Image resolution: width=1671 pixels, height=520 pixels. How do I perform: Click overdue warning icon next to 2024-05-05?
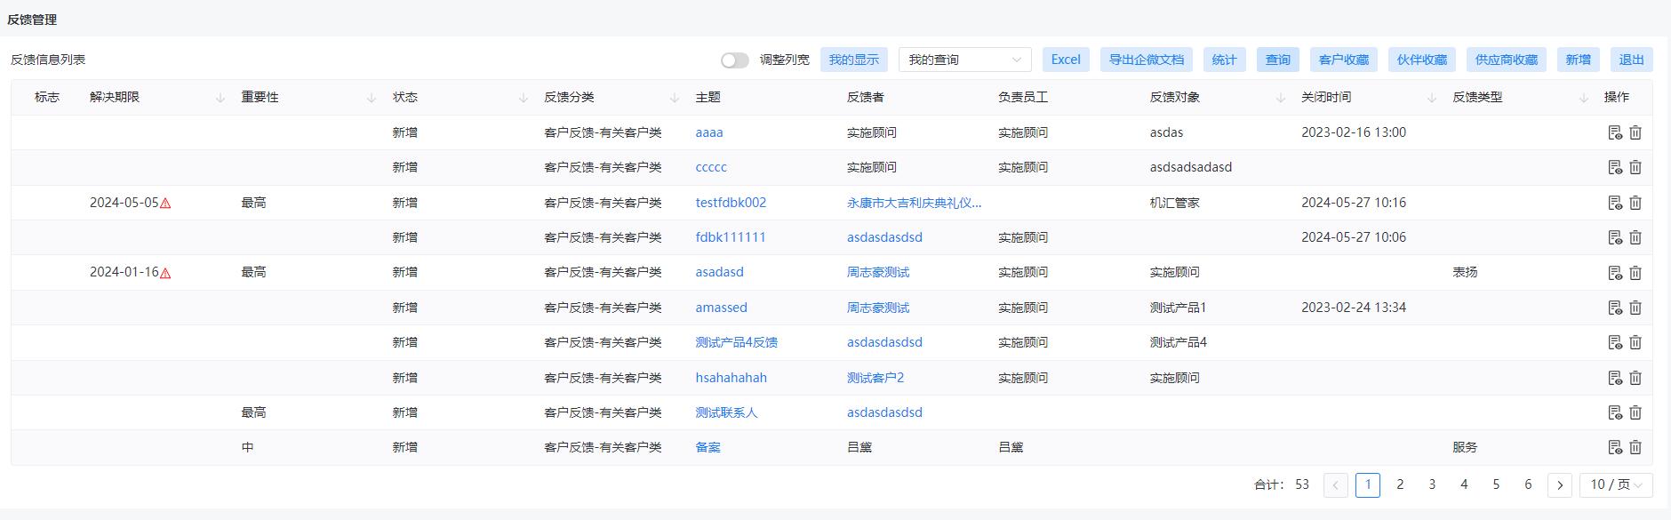(x=165, y=204)
